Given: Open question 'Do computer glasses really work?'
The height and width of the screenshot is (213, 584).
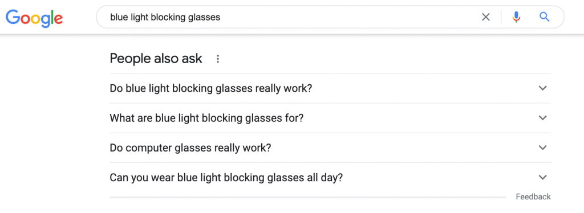Looking at the screenshot, I should coord(190,148).
